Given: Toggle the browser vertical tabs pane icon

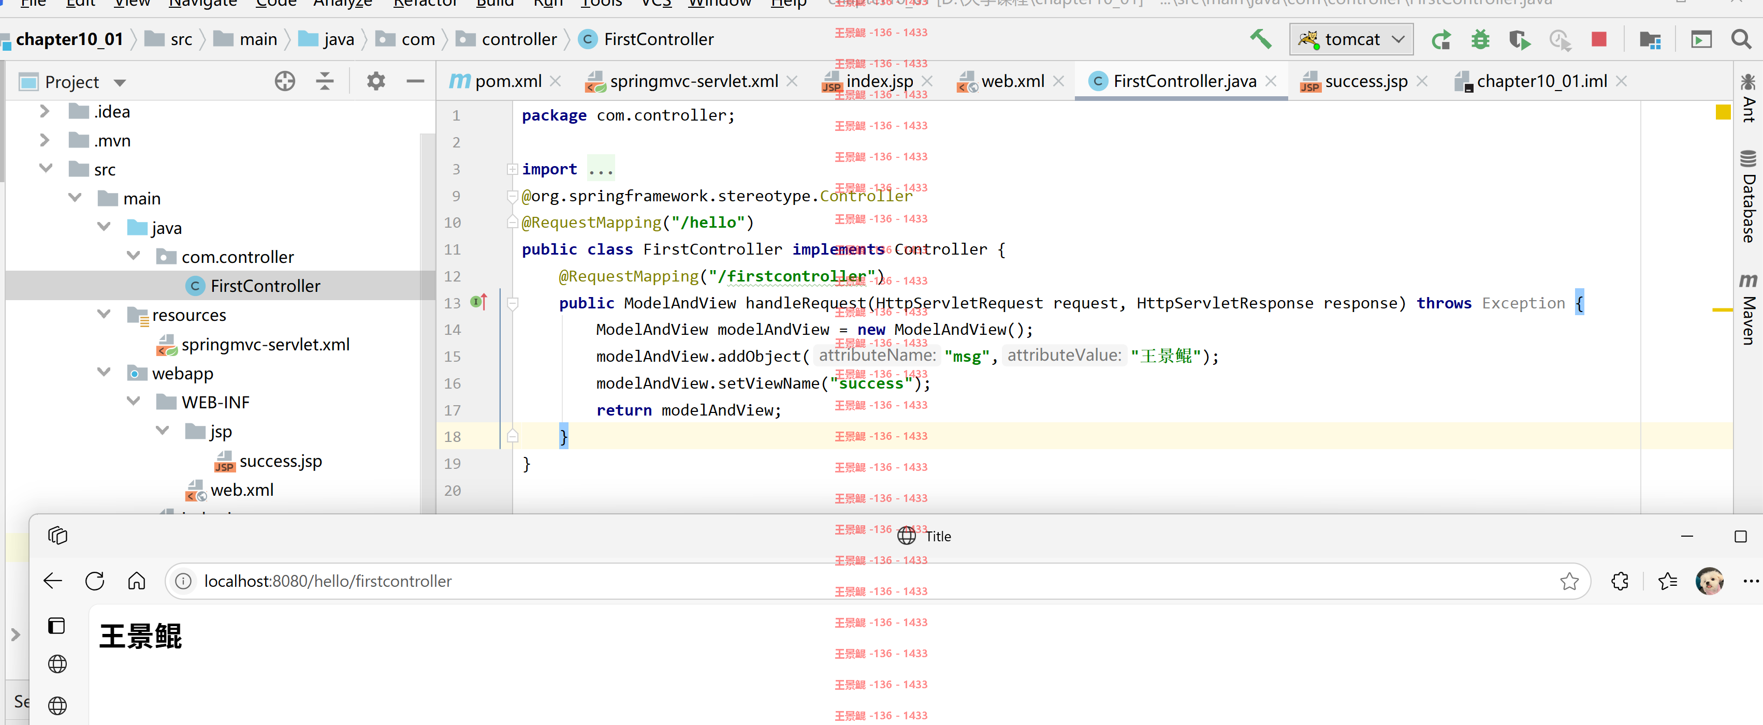Looking at the screenshot, I should click(x=57, y=626).
